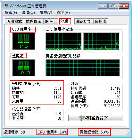Open the 檢視(V) menu
Viewport: 132px width, 138px height.
coord(46,13)
